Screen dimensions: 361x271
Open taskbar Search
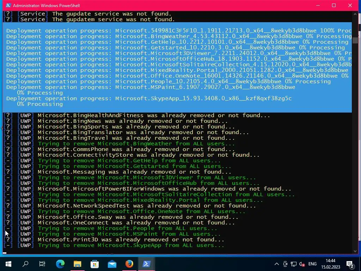coord(25,264)
